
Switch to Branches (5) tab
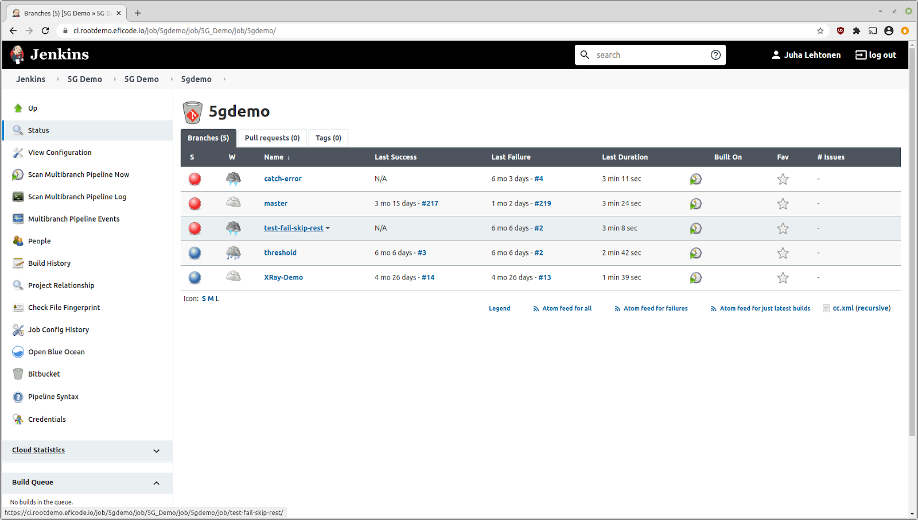click(208, 138)
